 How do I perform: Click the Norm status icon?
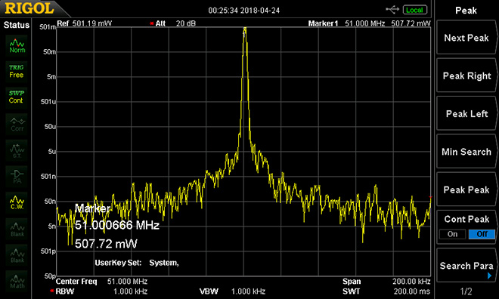pos(17,45)
